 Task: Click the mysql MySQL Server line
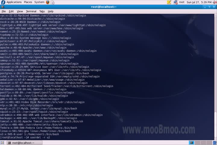click(39, 109)
